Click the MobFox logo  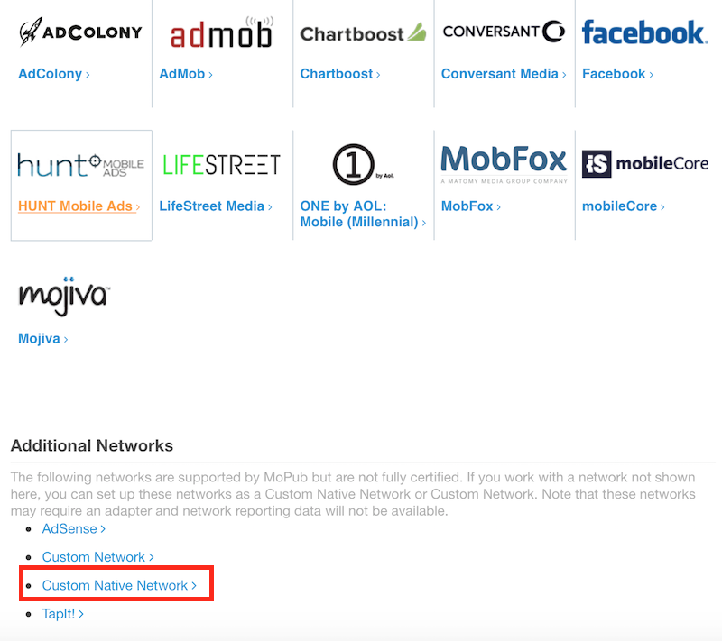pos(504,164)
